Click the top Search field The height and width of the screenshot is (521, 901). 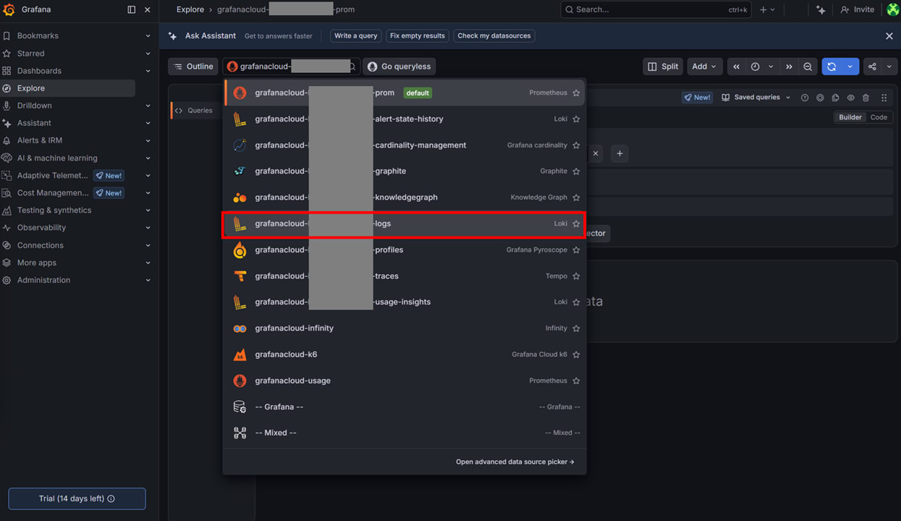(x=656, y=9)
